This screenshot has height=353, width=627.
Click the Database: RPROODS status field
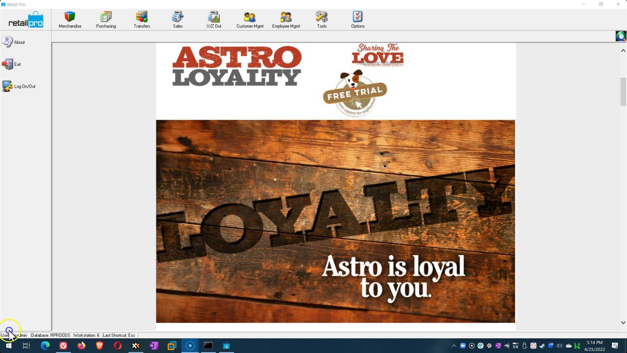51,335
